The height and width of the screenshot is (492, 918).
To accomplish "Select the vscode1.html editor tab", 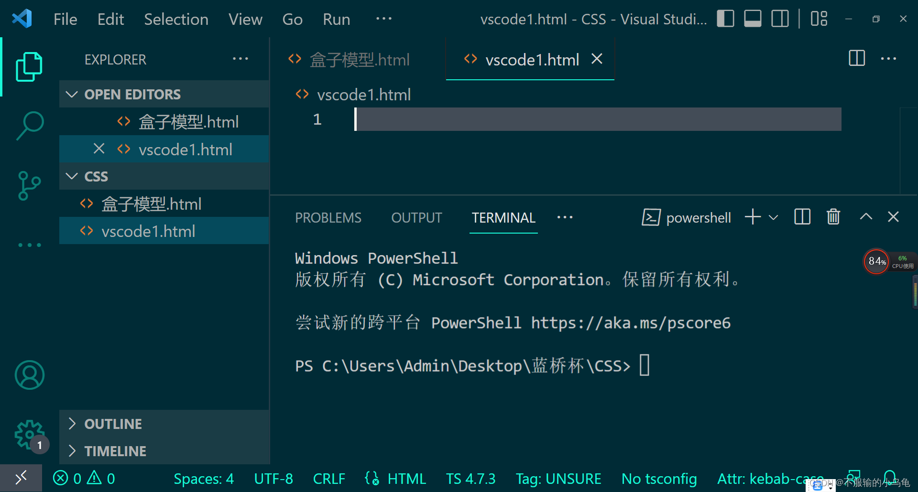I will [530, 59].
